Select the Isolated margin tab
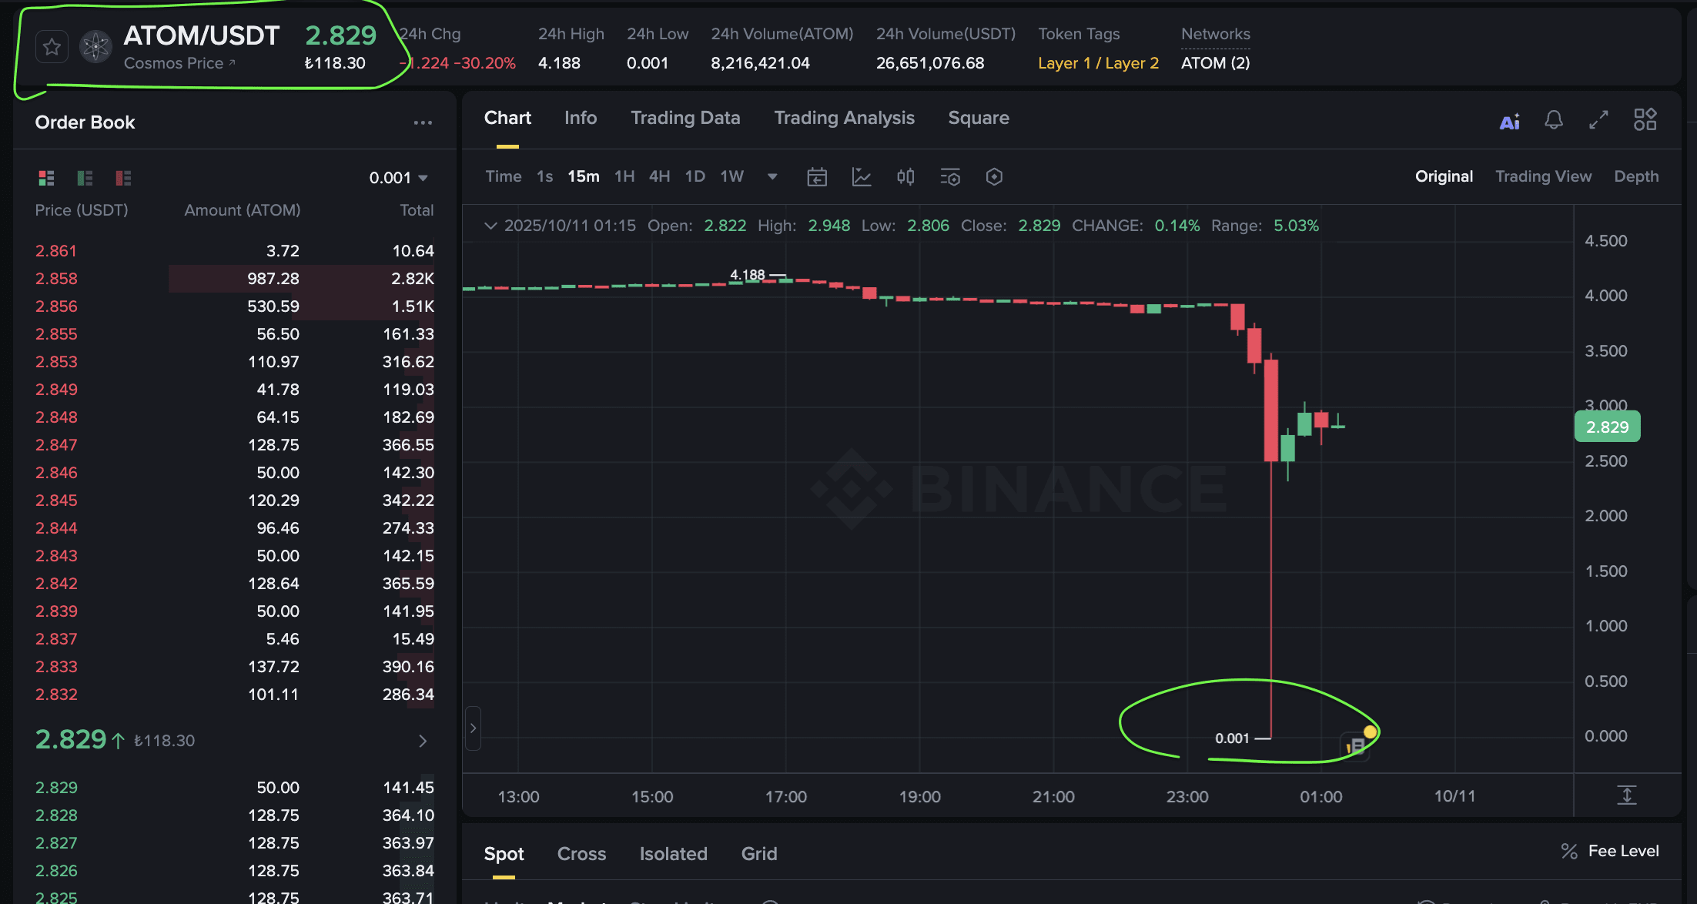This screenshot has width=1697, height=904. (x=673, y=854)
